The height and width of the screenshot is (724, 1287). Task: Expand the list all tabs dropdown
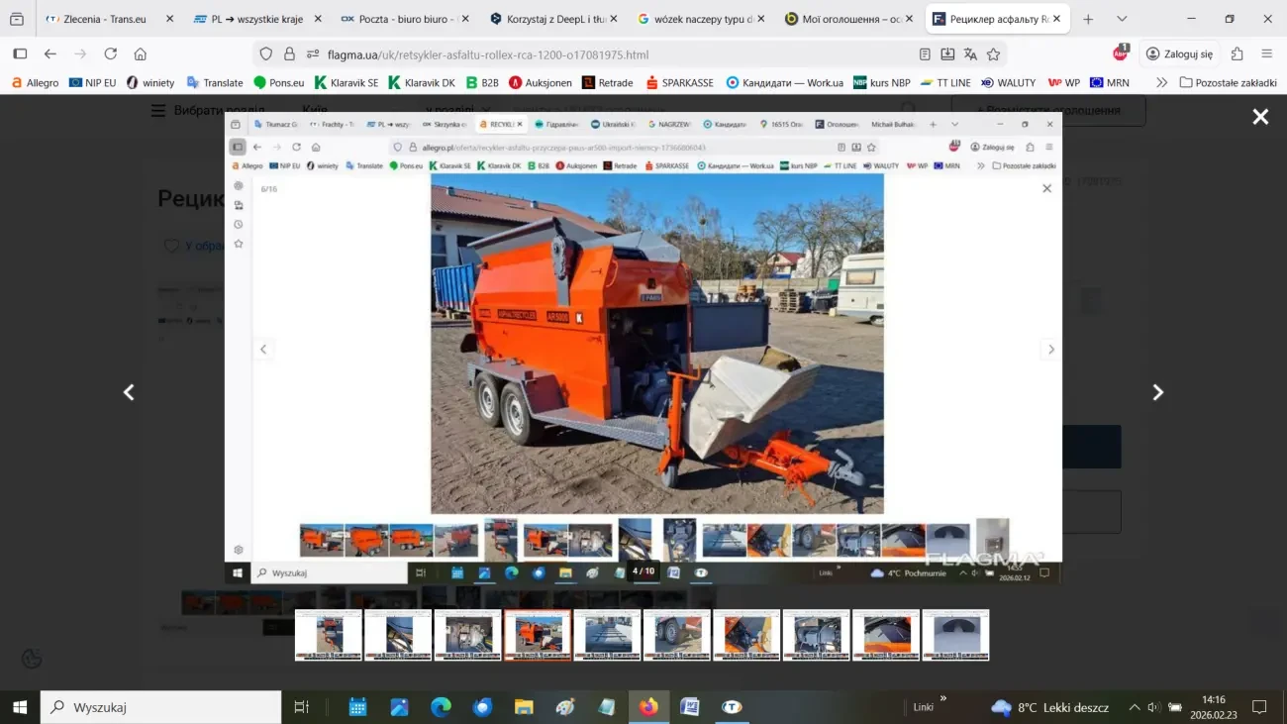coord(1122,19)
